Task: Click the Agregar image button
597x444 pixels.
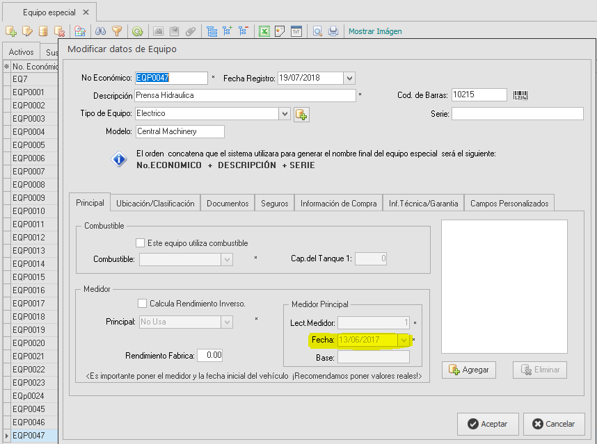Action: tap(469, 370)
